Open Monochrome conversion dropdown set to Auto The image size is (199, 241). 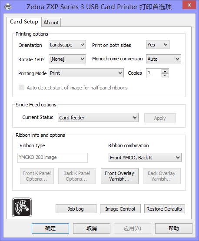coord(163,59)
